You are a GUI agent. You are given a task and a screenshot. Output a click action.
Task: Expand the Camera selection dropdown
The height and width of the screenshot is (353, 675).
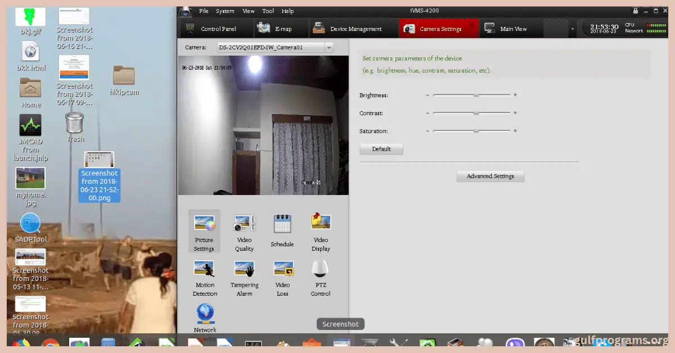[x=329, y=48]
